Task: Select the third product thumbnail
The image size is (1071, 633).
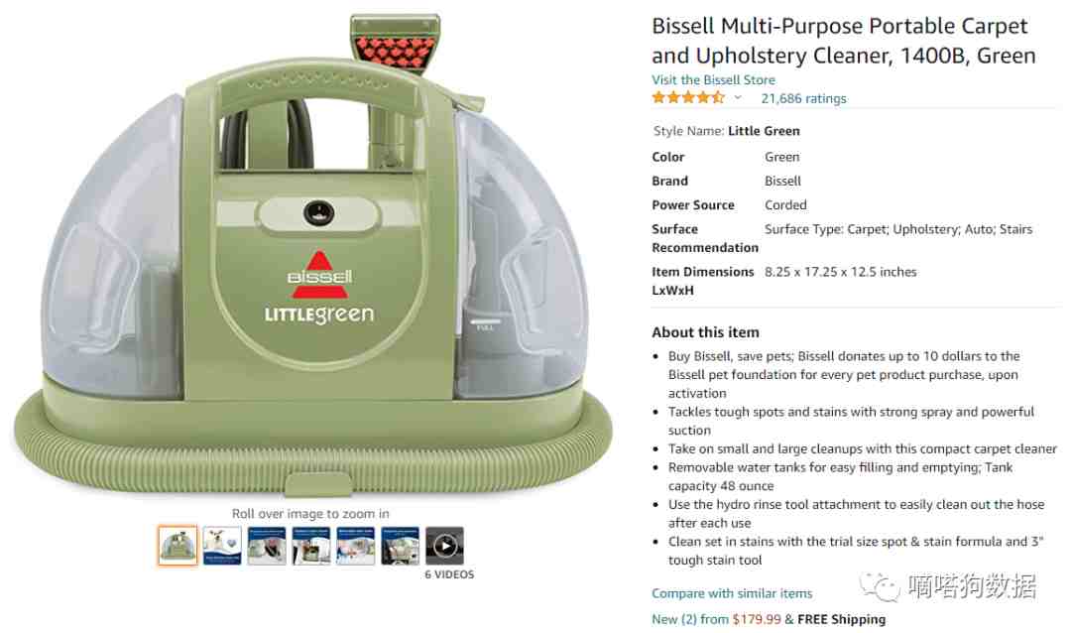Action: (x=267, y=546)
